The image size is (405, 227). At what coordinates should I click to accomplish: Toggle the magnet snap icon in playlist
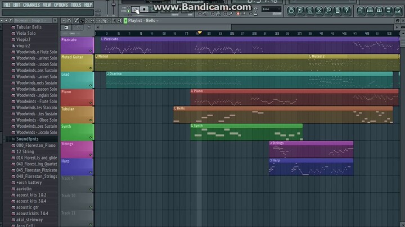[x=68, y=20]
